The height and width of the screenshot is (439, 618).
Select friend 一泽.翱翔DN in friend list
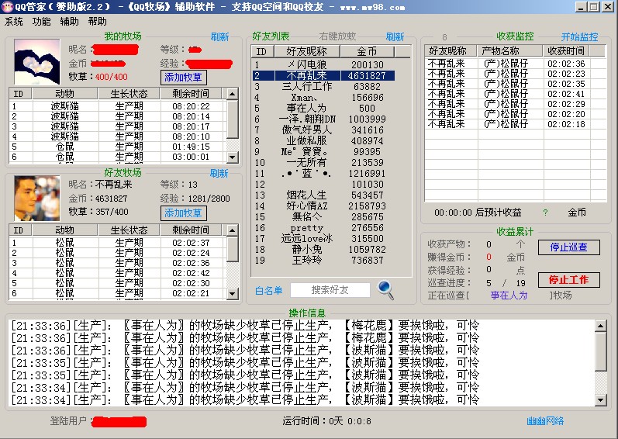point(323,119)
